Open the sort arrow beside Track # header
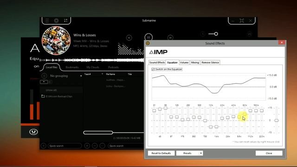 pyautogui.click(x=102, y=74)
